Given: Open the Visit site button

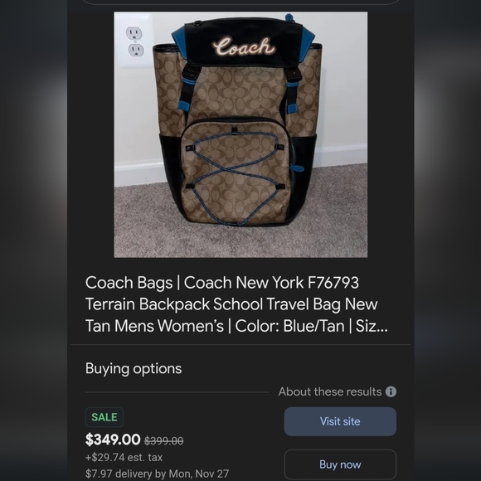Looking at the screenshot, I should pyautogui.click(x=340, y=421).
